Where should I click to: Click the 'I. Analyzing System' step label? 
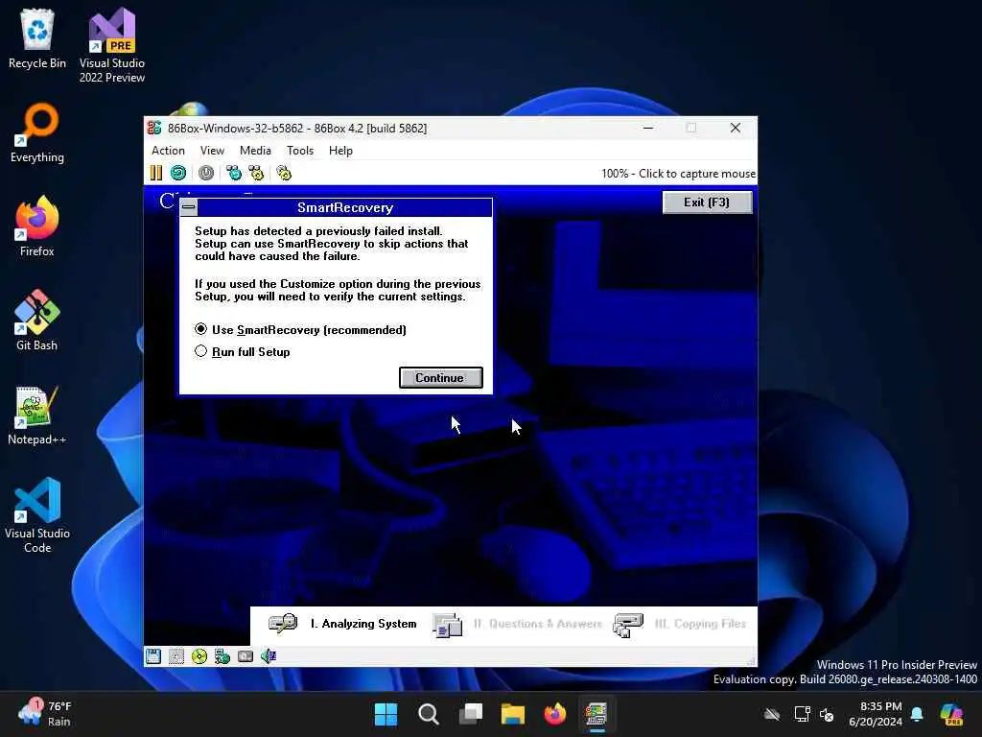click(x=363, y=624)
